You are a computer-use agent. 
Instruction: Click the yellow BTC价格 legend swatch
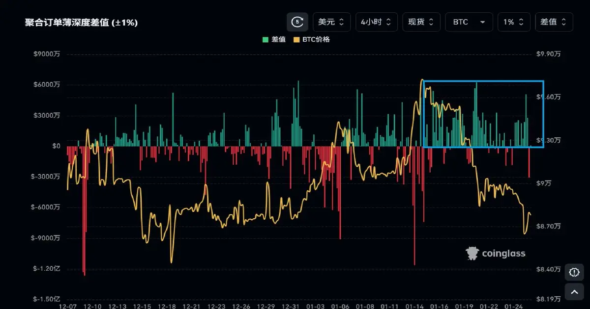pos(296,39)
